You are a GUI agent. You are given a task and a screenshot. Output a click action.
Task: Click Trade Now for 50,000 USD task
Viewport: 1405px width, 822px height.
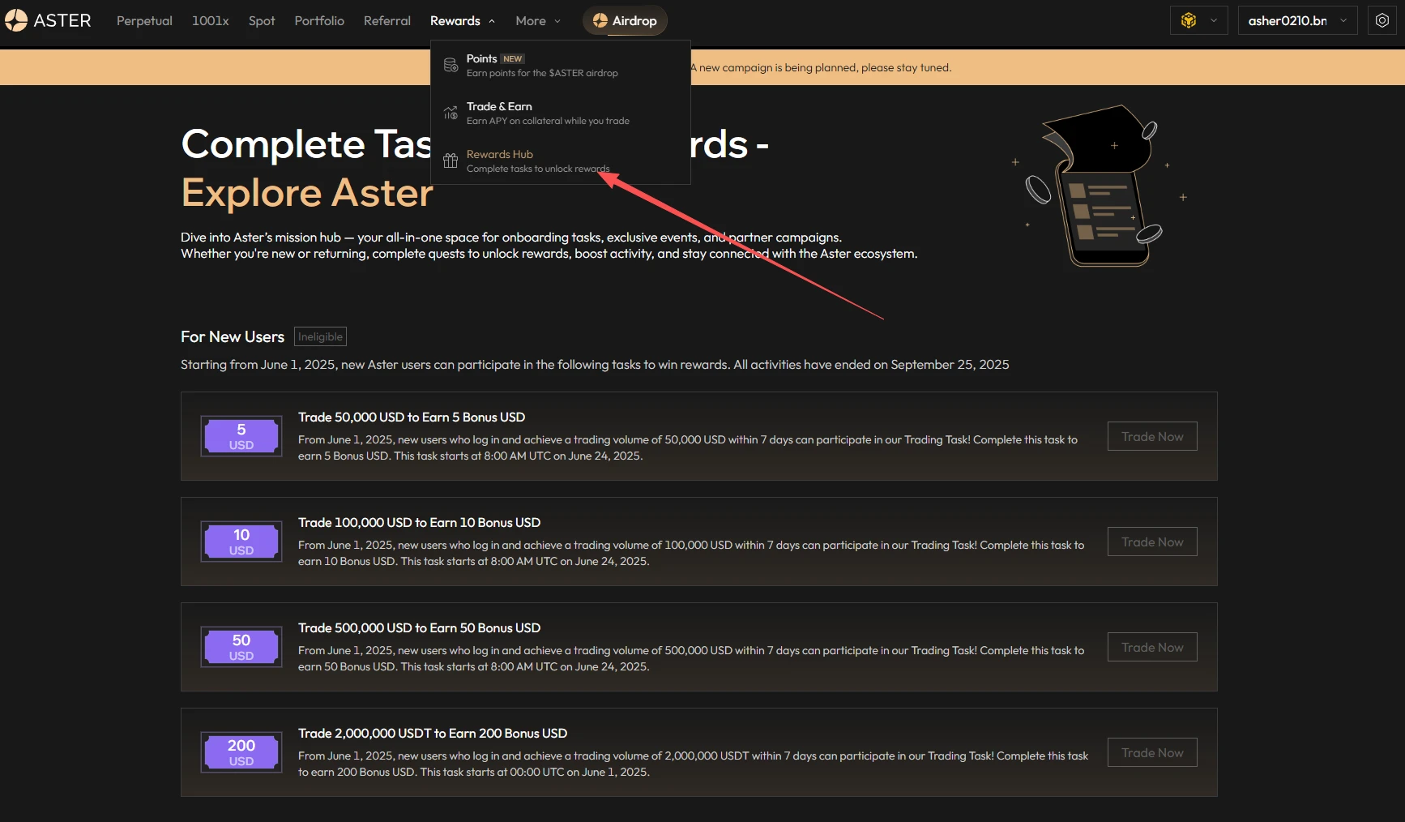pyautogui.click(x=1152, y=436)
